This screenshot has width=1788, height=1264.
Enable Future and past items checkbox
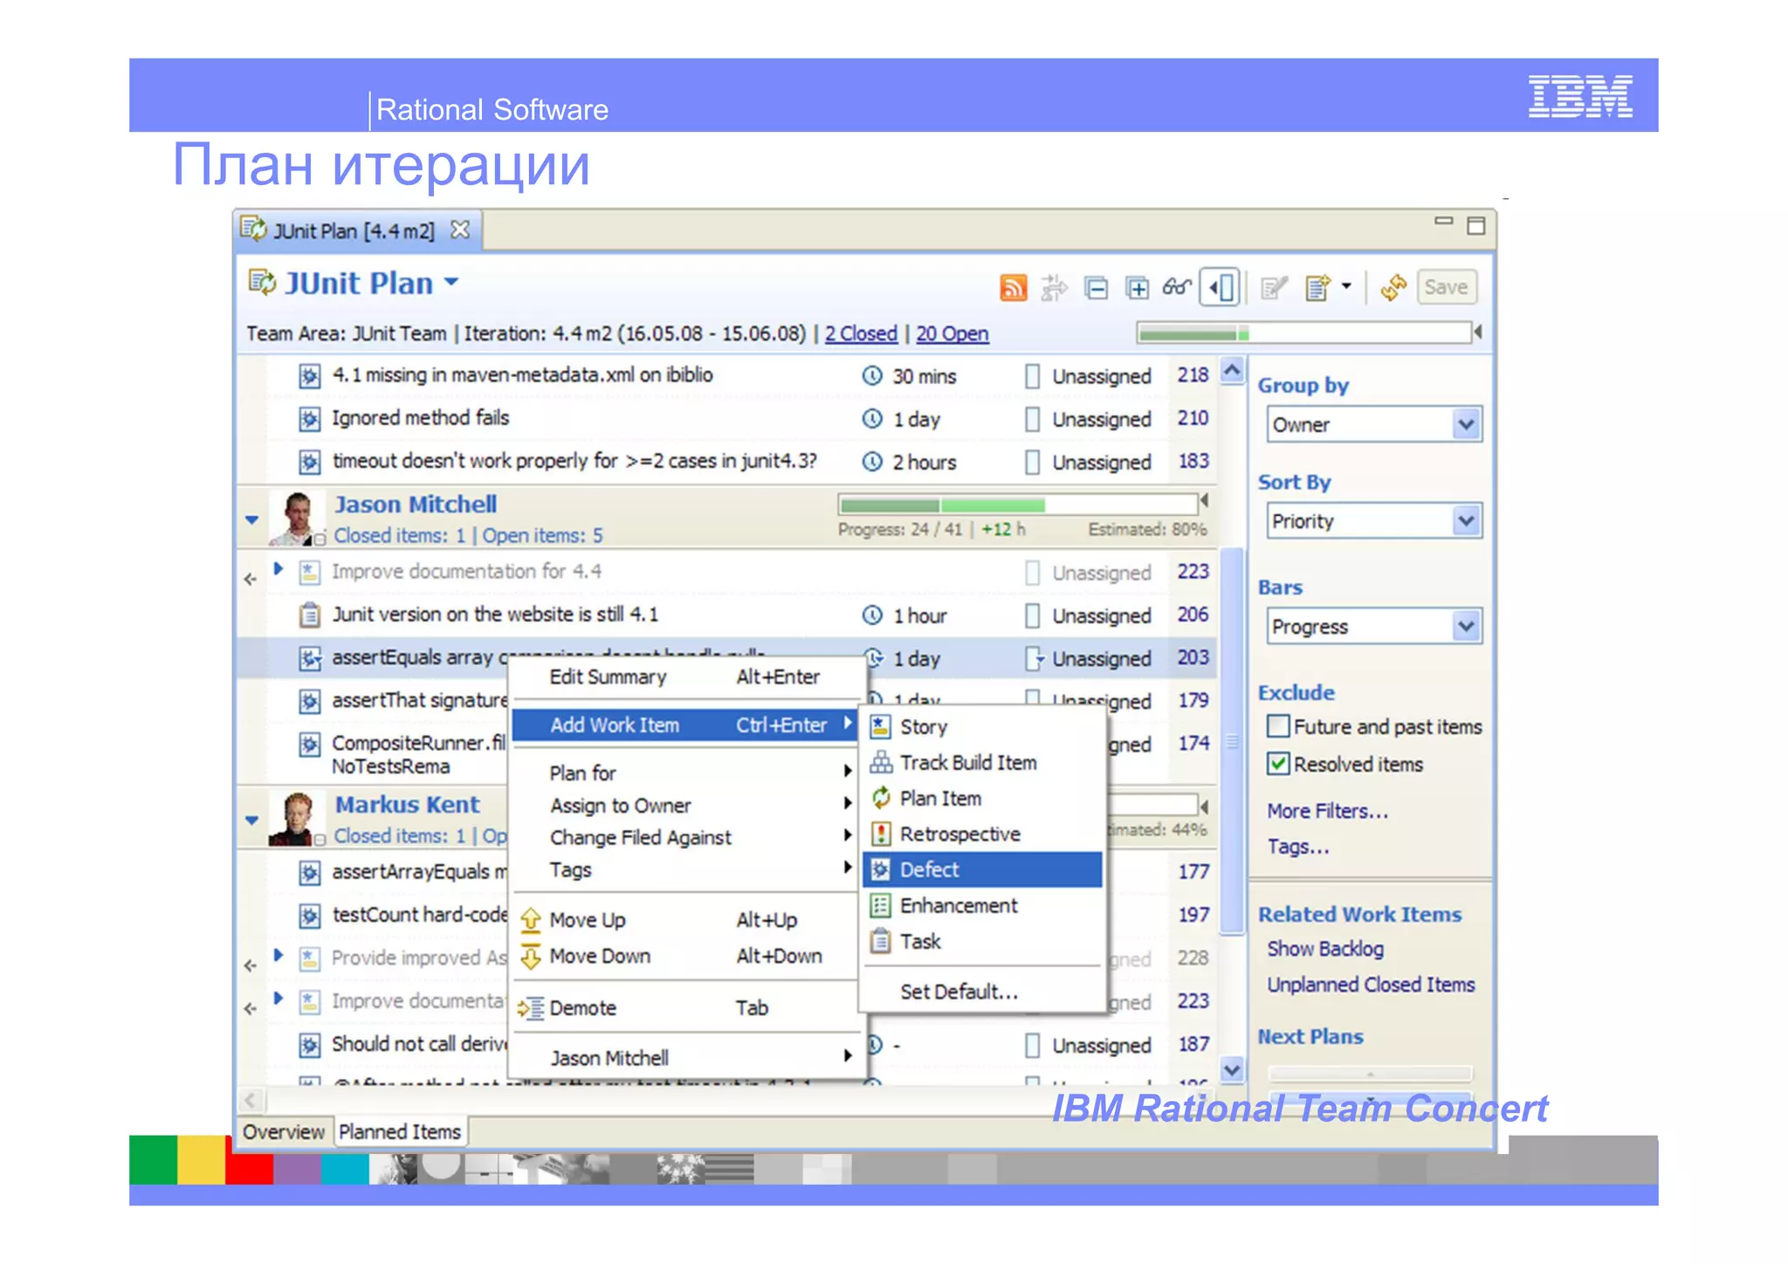[1278, 726]
